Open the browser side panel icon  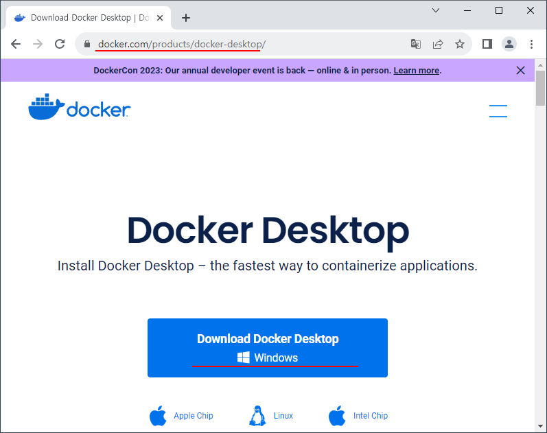[x=487, y=44]
